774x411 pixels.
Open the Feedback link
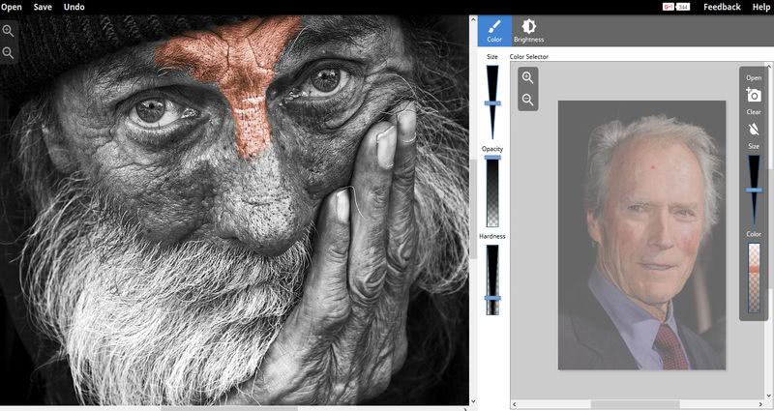pos(722,7)
